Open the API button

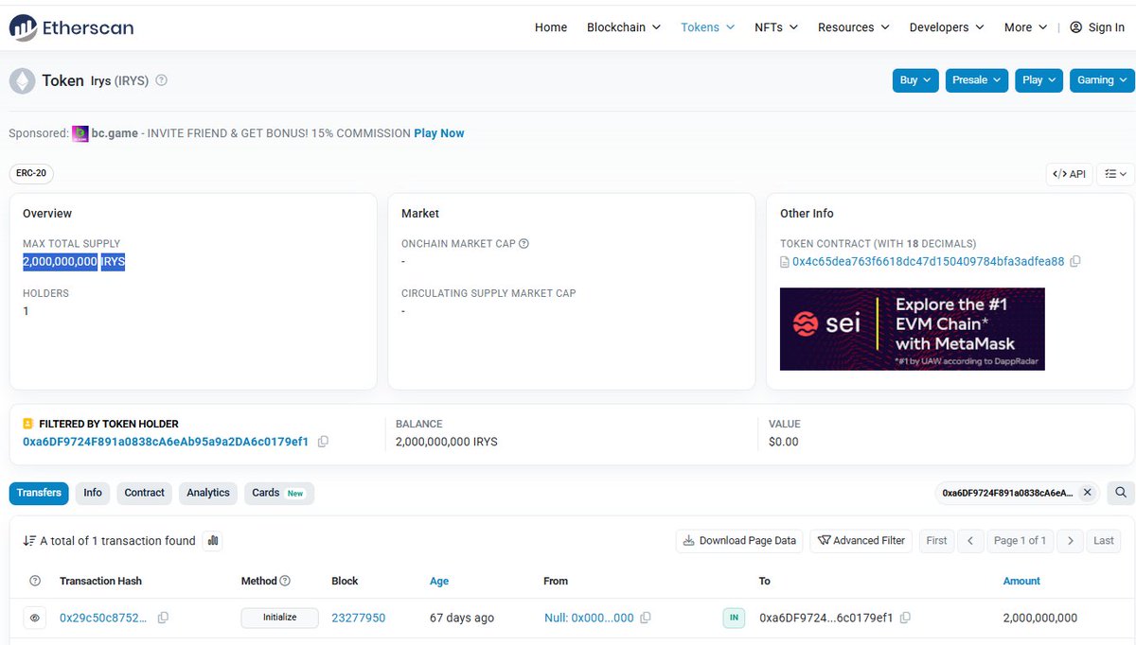1070,174
